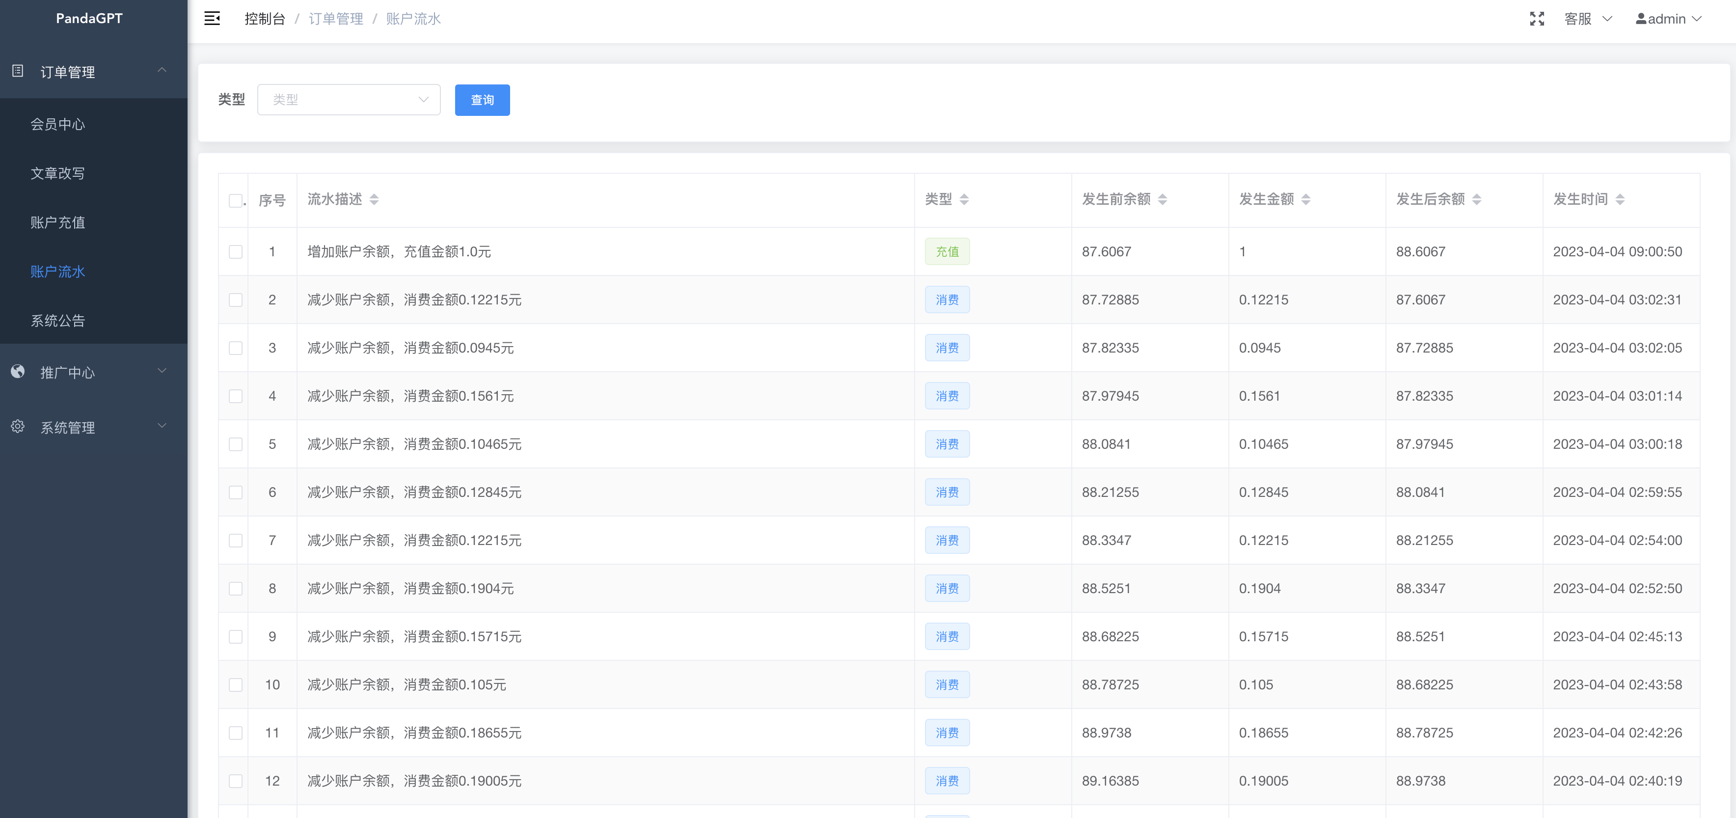Toggle the sidebar collapse hamburger icon
The width and height of the screenshot is (1736, 818).
pyautogui.click(x=212, y=19)
